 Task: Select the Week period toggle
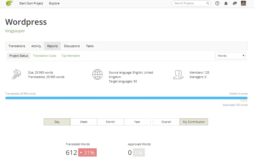84,122
